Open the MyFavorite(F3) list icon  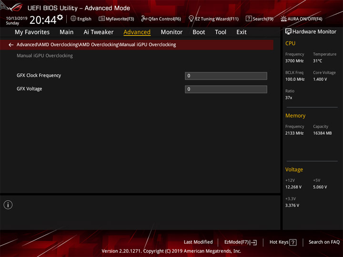[x=101, y=19]
